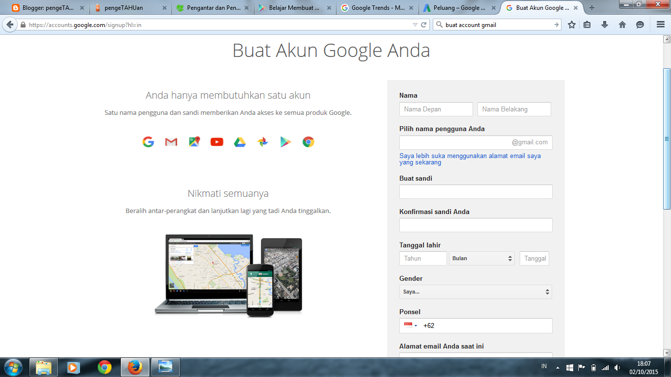The width and height of the screenshot is (671, 377).
Task: Click the Firefox back arrow button
Action: point(9,25)
